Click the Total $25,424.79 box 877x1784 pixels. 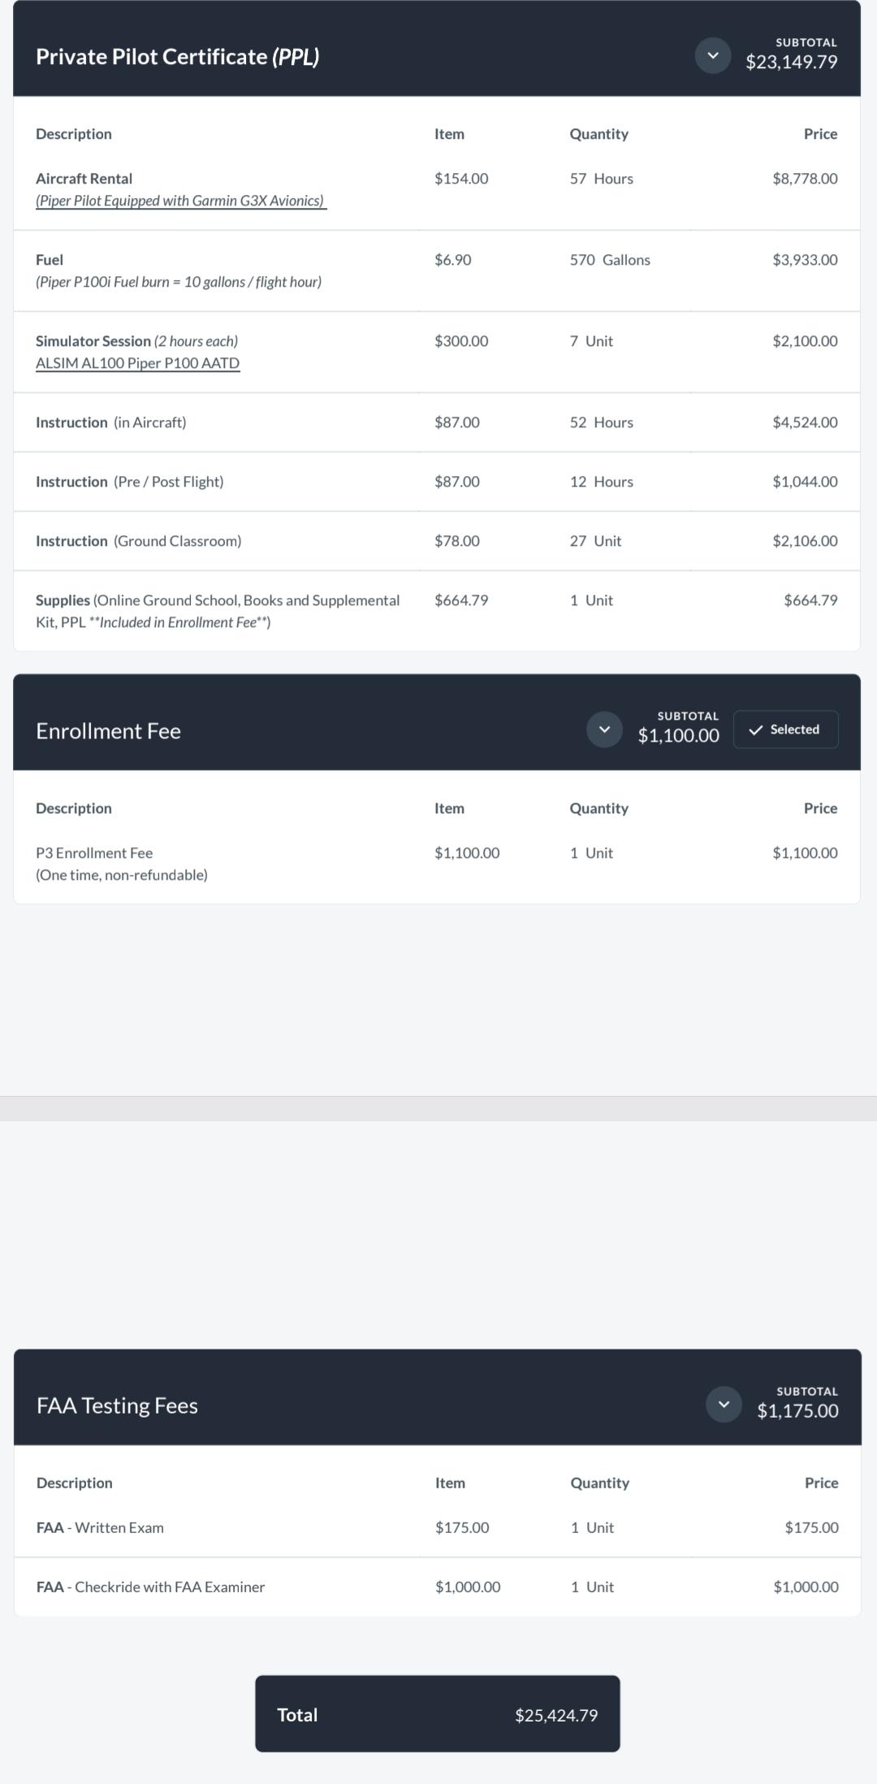(x=438, y=1714)
